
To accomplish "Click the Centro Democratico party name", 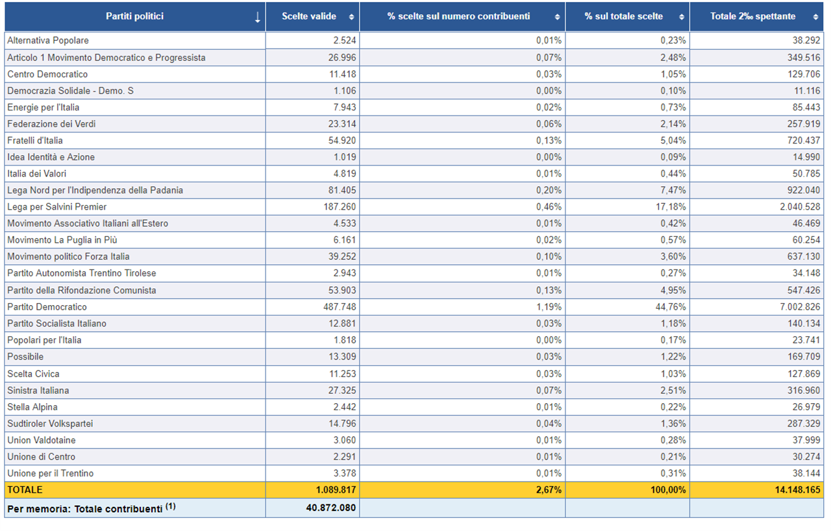I will 47,74.
